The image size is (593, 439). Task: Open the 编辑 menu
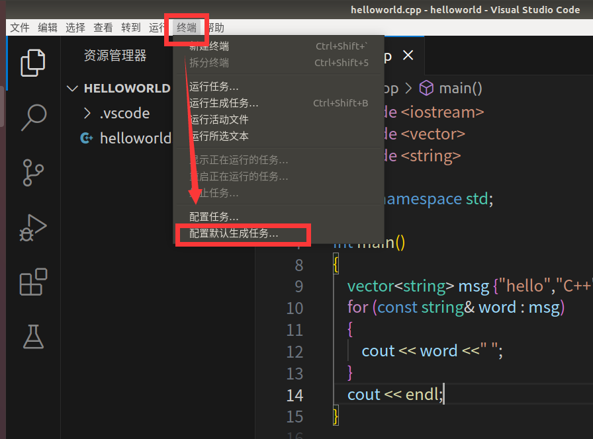point(48,28)
